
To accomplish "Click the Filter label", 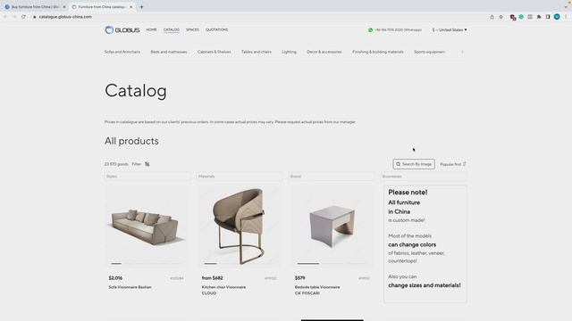I will click(x=136, y=164).
